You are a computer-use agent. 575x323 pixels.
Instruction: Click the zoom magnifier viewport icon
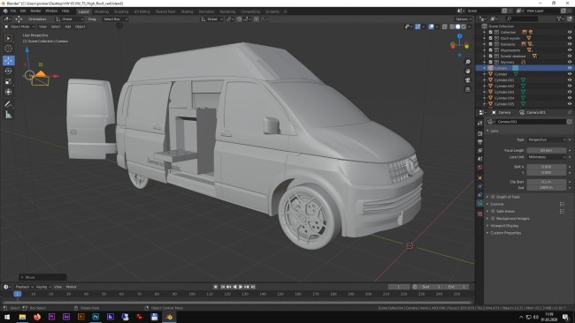point(468,62)
